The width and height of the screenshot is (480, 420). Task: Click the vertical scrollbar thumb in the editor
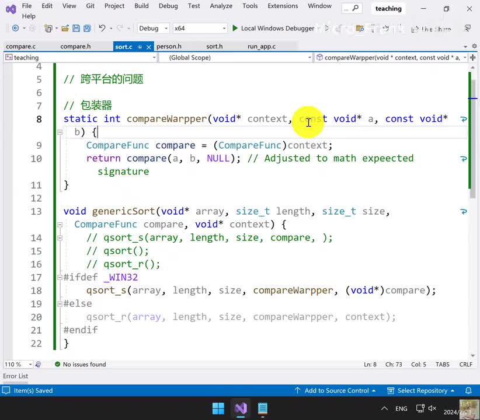[473, 139]
